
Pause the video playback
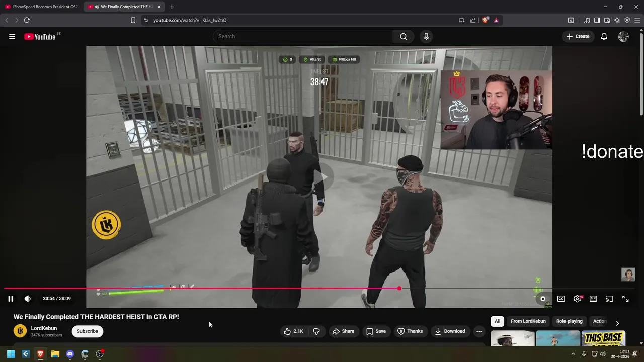pos(11,299)
